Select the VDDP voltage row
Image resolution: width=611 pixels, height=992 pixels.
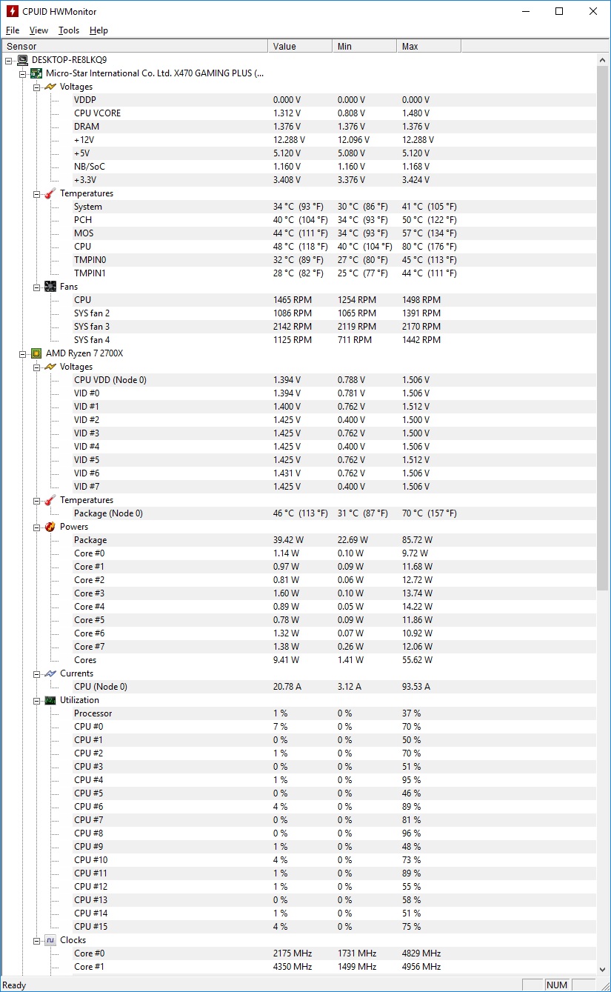[x=298, y=100]
